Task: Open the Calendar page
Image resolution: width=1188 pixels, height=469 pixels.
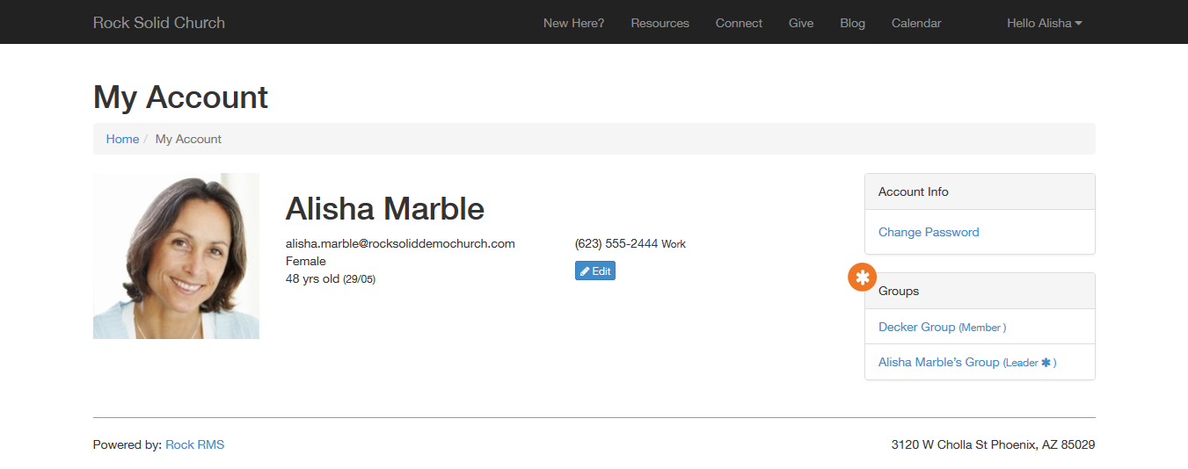Action: click(915, 23)
